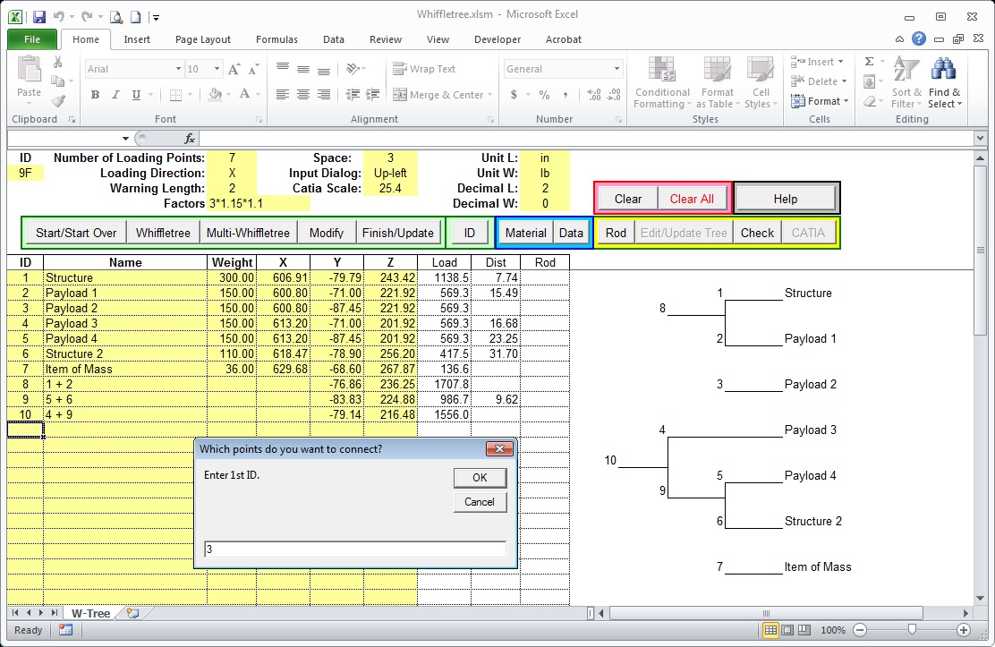
Task: Click the Orientation angled text icon
Action: 353,69
